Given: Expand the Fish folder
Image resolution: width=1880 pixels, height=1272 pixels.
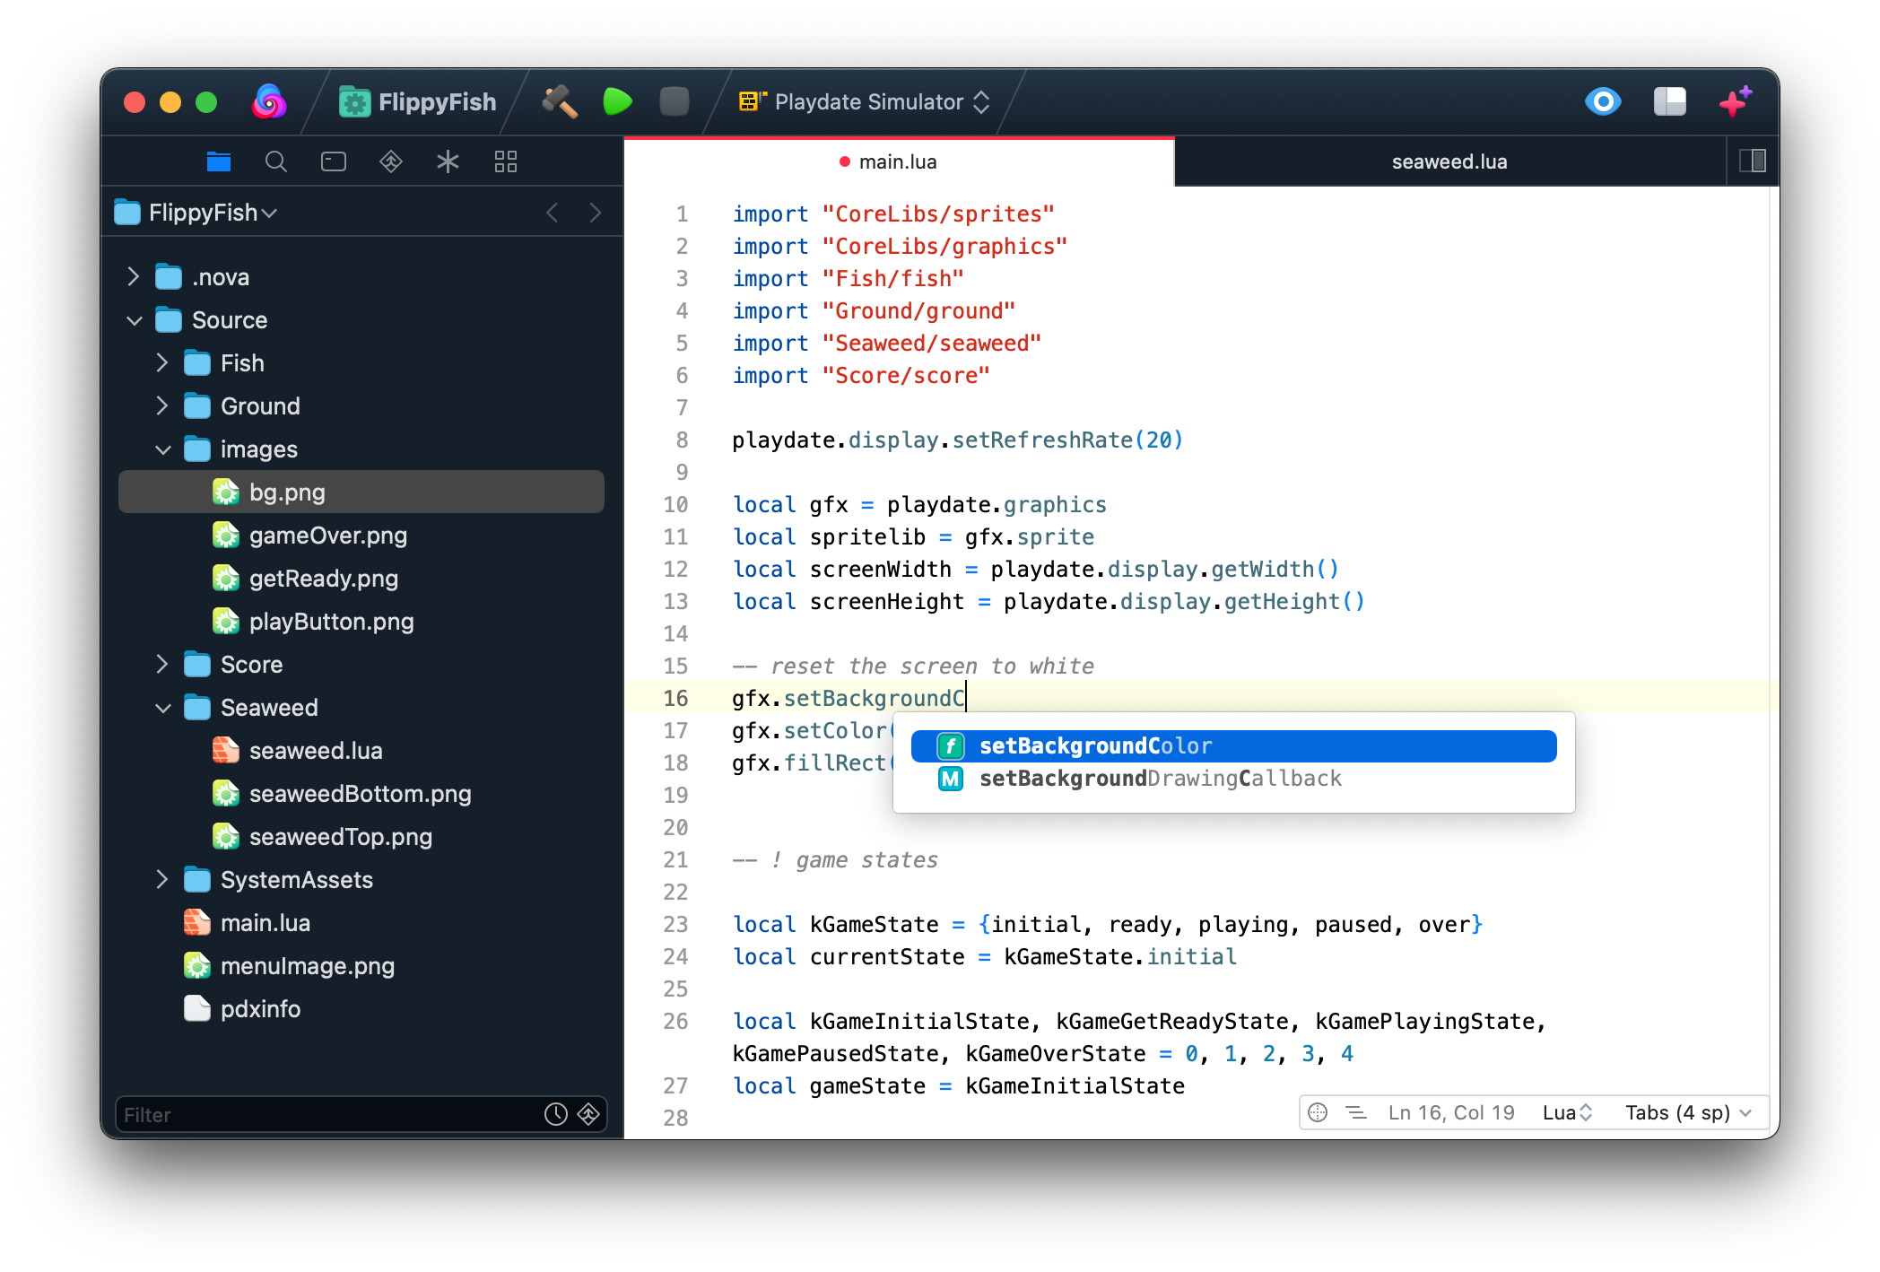Looking at the screenshot, I should click(162, 363).
